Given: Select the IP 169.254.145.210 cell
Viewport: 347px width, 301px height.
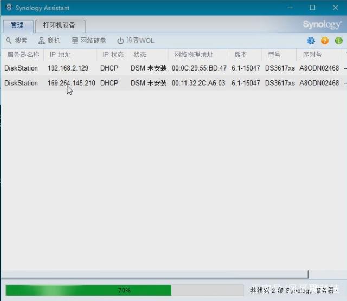Looking at the screenshot, I should [x=71, y=83].
